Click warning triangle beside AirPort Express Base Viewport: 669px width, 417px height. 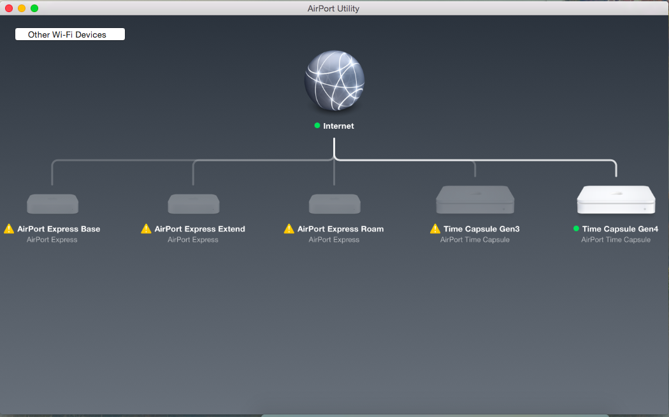coord(9,229)
